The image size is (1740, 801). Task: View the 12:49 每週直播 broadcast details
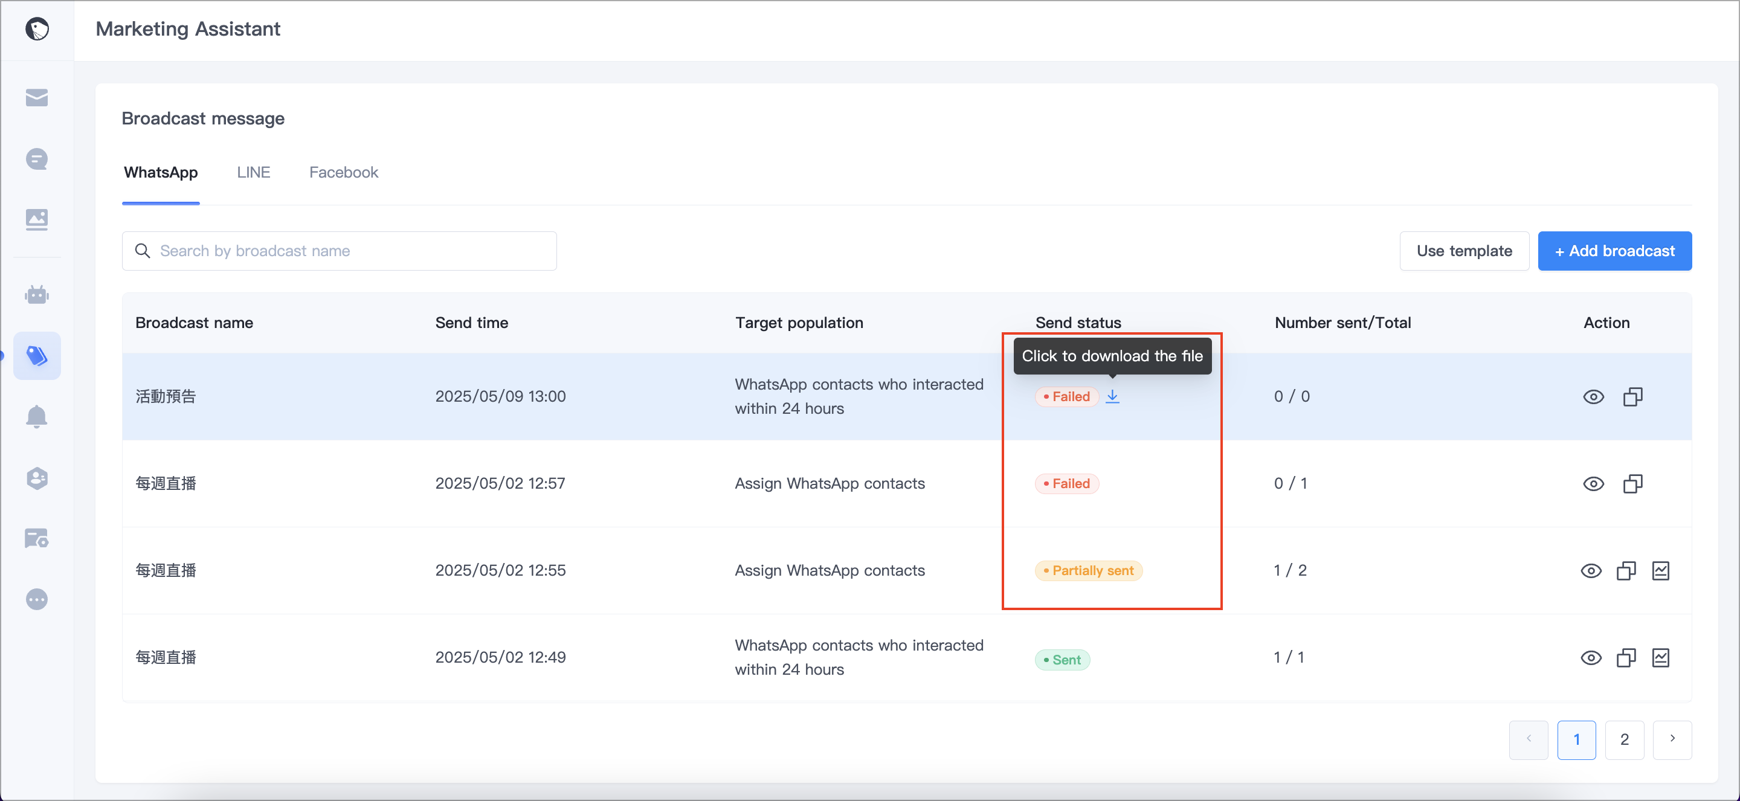(x=1591, y=658)
